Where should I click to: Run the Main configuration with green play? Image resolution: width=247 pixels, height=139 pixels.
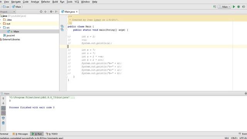[x=234, y=7]
